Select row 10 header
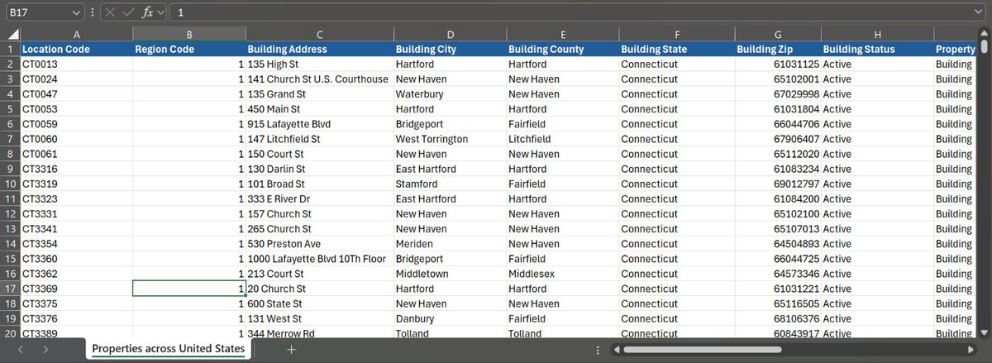 click(x=10, y=184)
